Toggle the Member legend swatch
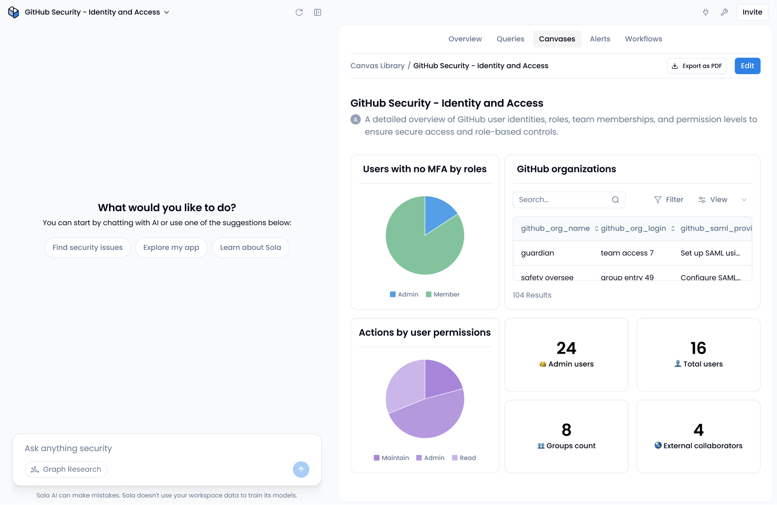Image resolution: width=777 pixels, height=505 pixels. point(428,294)
